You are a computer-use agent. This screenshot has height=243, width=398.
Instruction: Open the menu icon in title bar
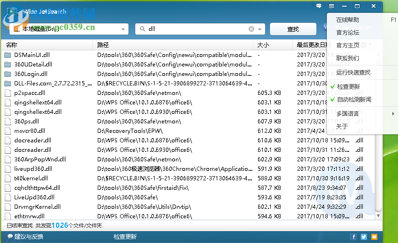(332, 6)
